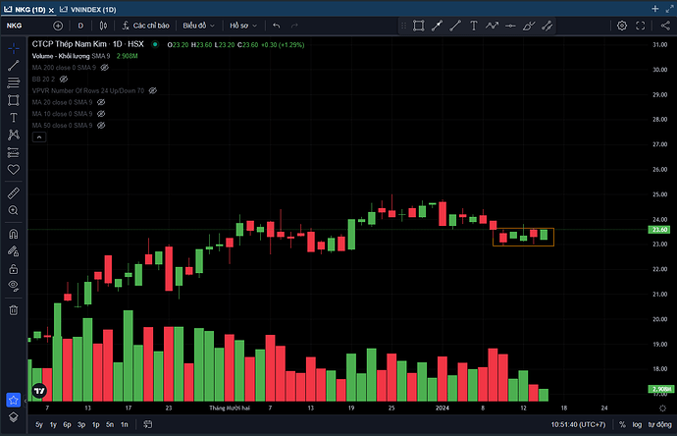This screenshot has height=436, width=677.
Task: Select the text annotation tool in the left sidebar
Action: [x=14, y=118]
